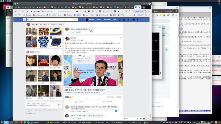
Task: Open Facebook help question mark icon
Action: [x=134, y=20]
